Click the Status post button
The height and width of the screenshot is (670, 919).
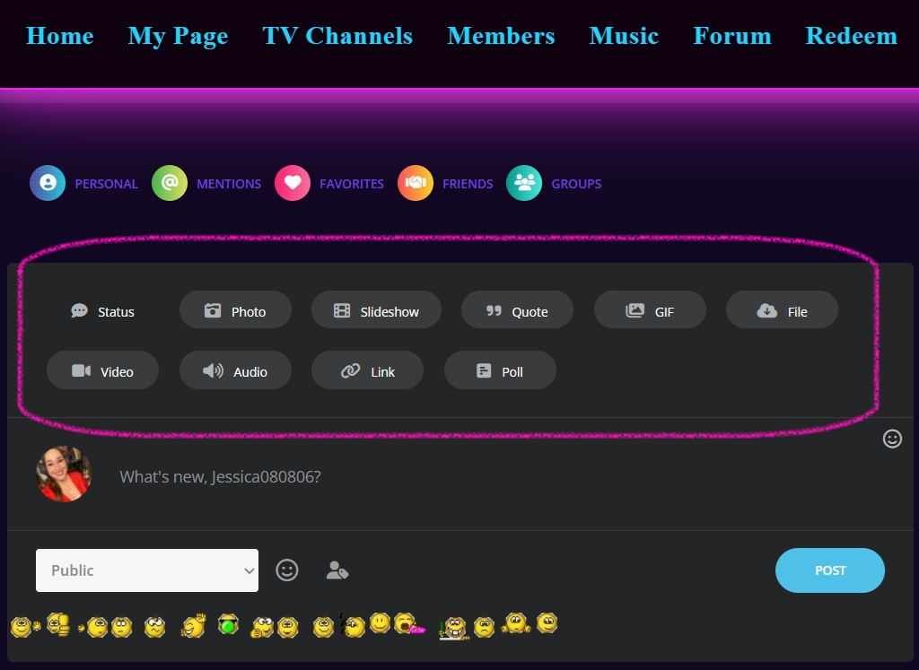click(x=103, y=311)
